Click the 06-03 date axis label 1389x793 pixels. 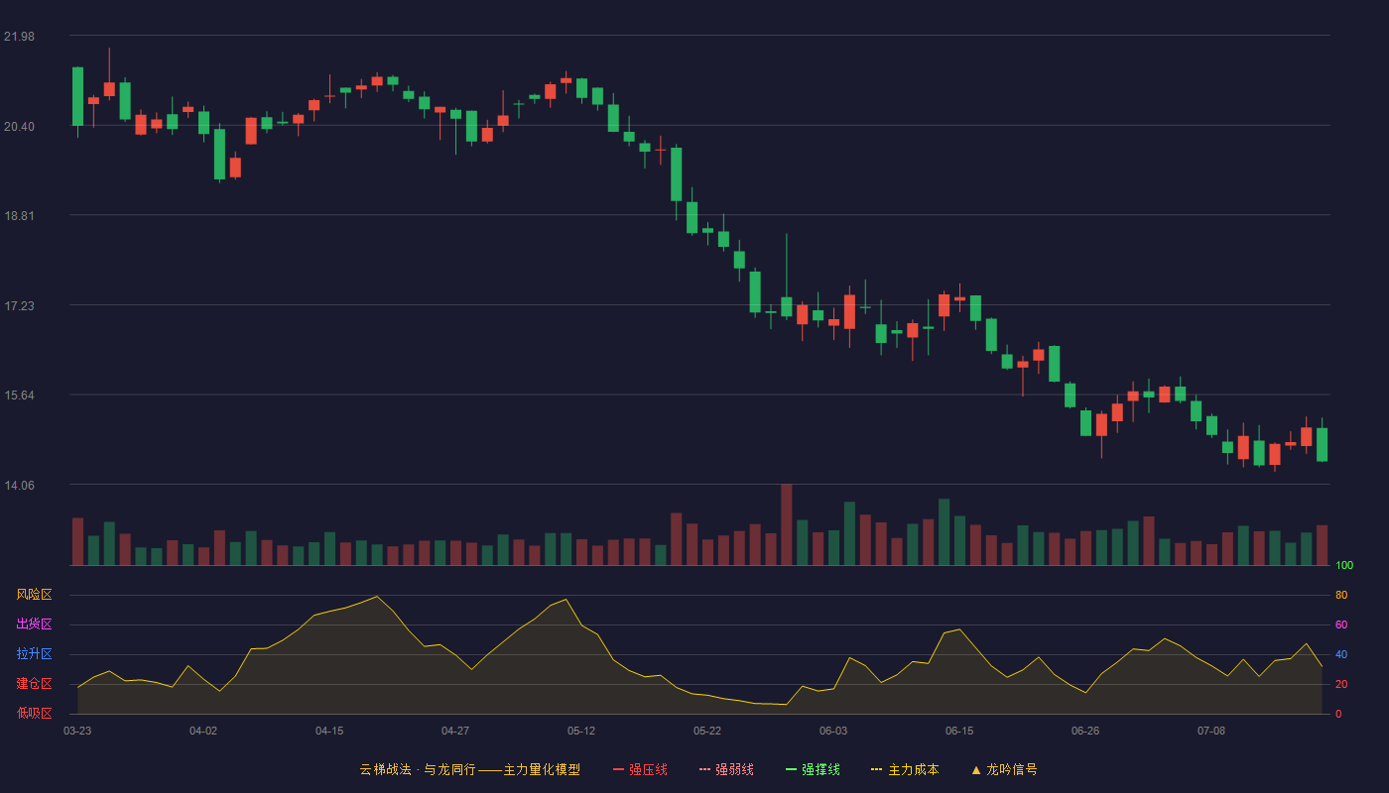(833, 731)
